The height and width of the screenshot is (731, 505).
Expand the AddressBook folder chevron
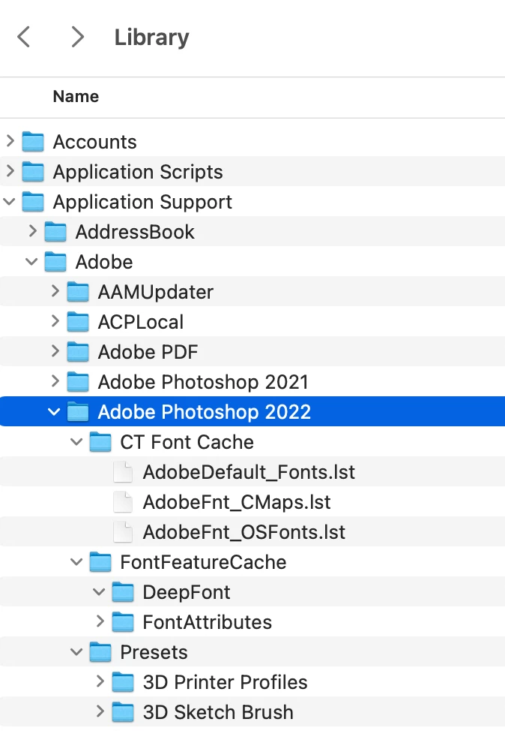(x=32, y=231)
